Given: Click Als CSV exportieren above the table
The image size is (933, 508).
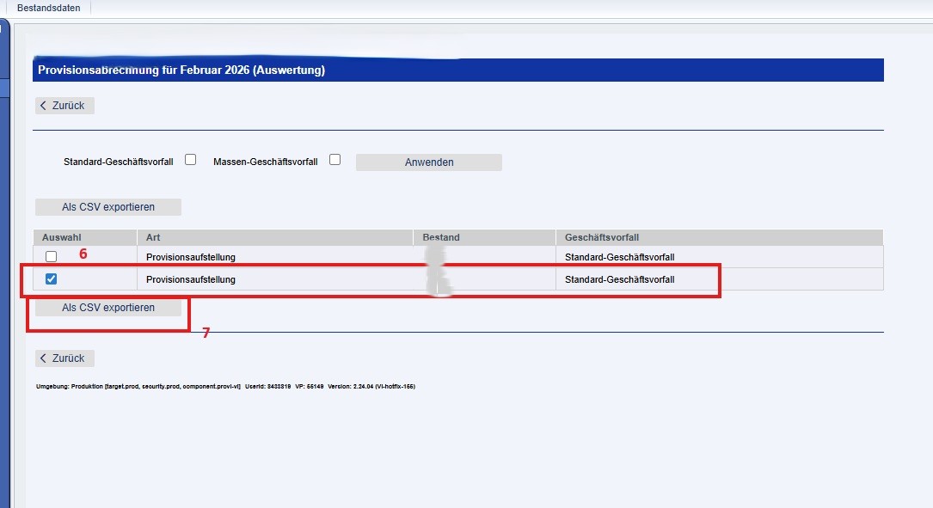Looking at the screenshot, I should pos(108,207).
